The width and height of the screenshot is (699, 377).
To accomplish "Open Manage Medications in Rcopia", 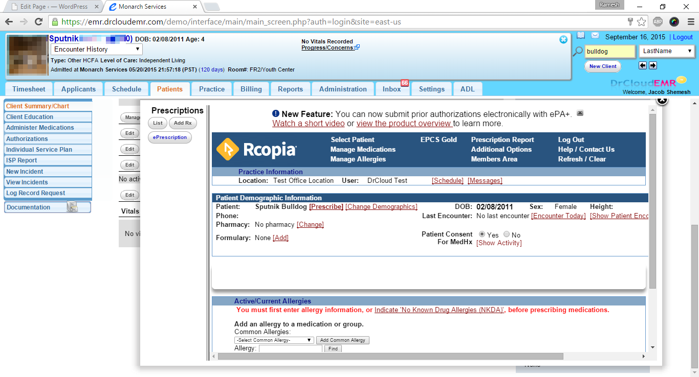I will pos(363,150).
